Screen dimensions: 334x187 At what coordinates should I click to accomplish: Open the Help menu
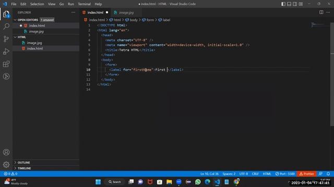pyautogui.click(x=98, y=4)
